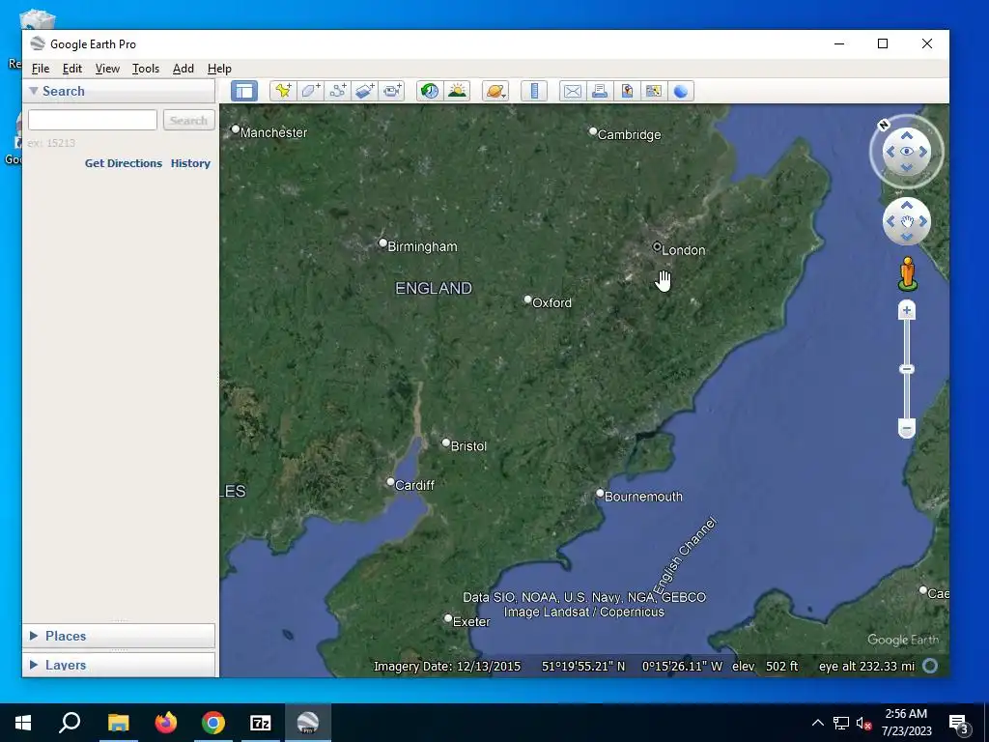Viewport: 989px width, 742px height.
Task: Click the Cardiff city label
Action: click(x=414, y=485)
